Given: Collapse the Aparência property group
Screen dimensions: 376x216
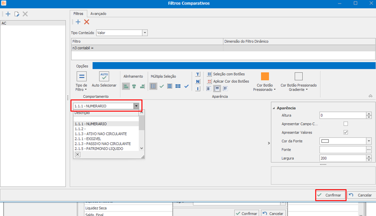Looking at the screenshot, I should pos(274,108).
